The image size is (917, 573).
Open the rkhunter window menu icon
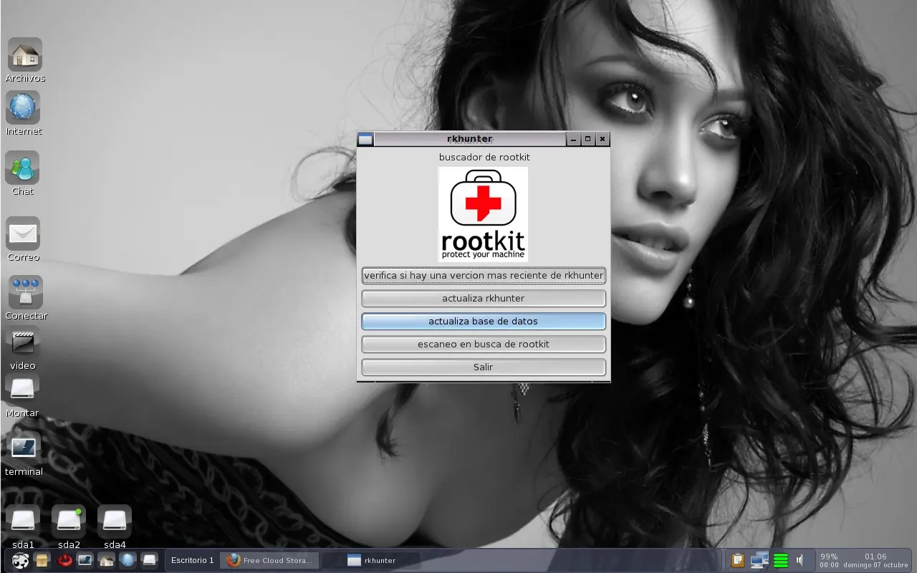[x=365, y=139]
